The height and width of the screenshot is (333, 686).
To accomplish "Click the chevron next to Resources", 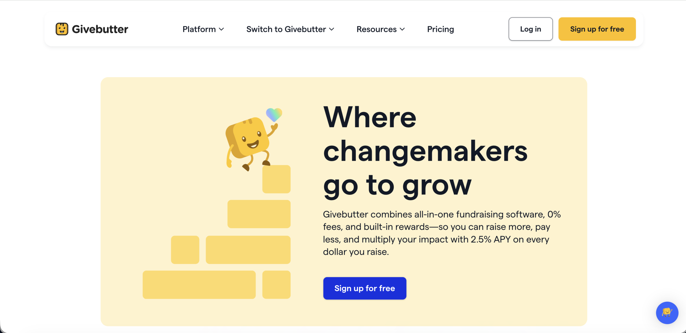I will 402,29.
